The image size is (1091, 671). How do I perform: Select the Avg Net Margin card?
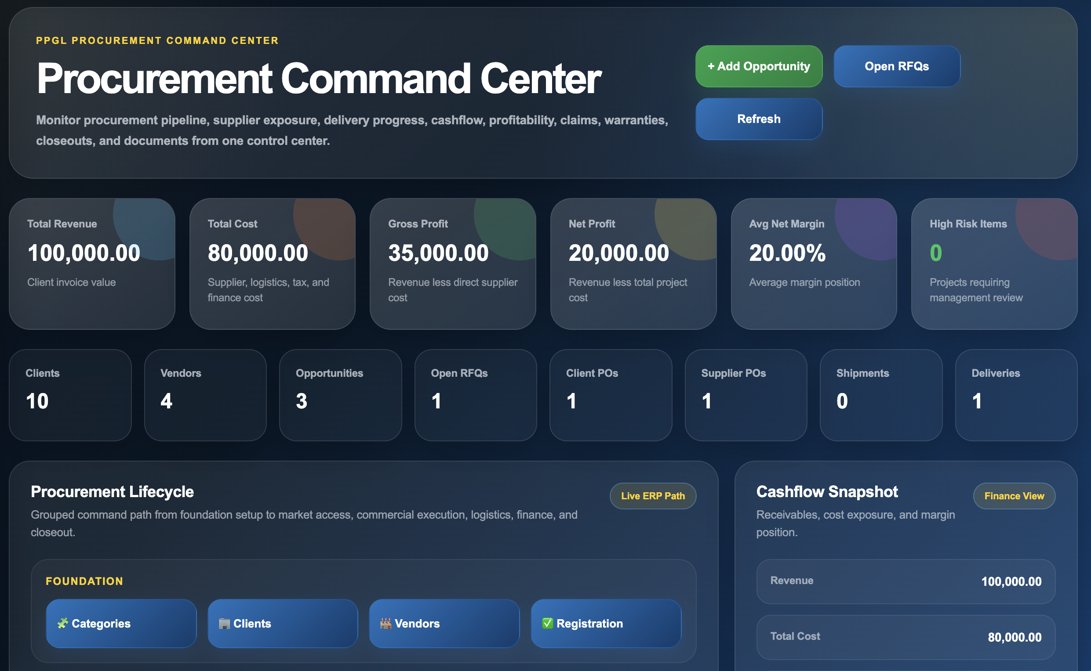pyautogui.click(x=814, y=263)
